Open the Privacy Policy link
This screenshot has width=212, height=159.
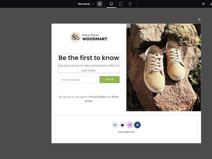(98, 97)
